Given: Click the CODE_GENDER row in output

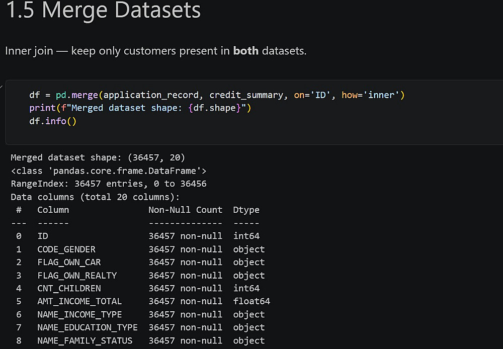Looking at the screenshot, I should pyautogui.click(x=66, y=249).
